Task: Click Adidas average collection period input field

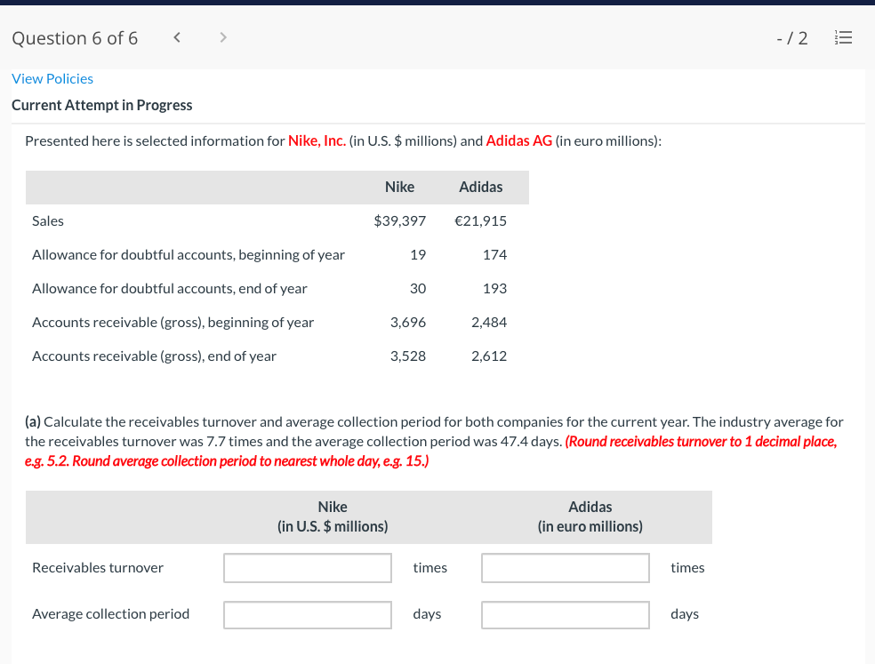Action: click(x=565, y=613)
